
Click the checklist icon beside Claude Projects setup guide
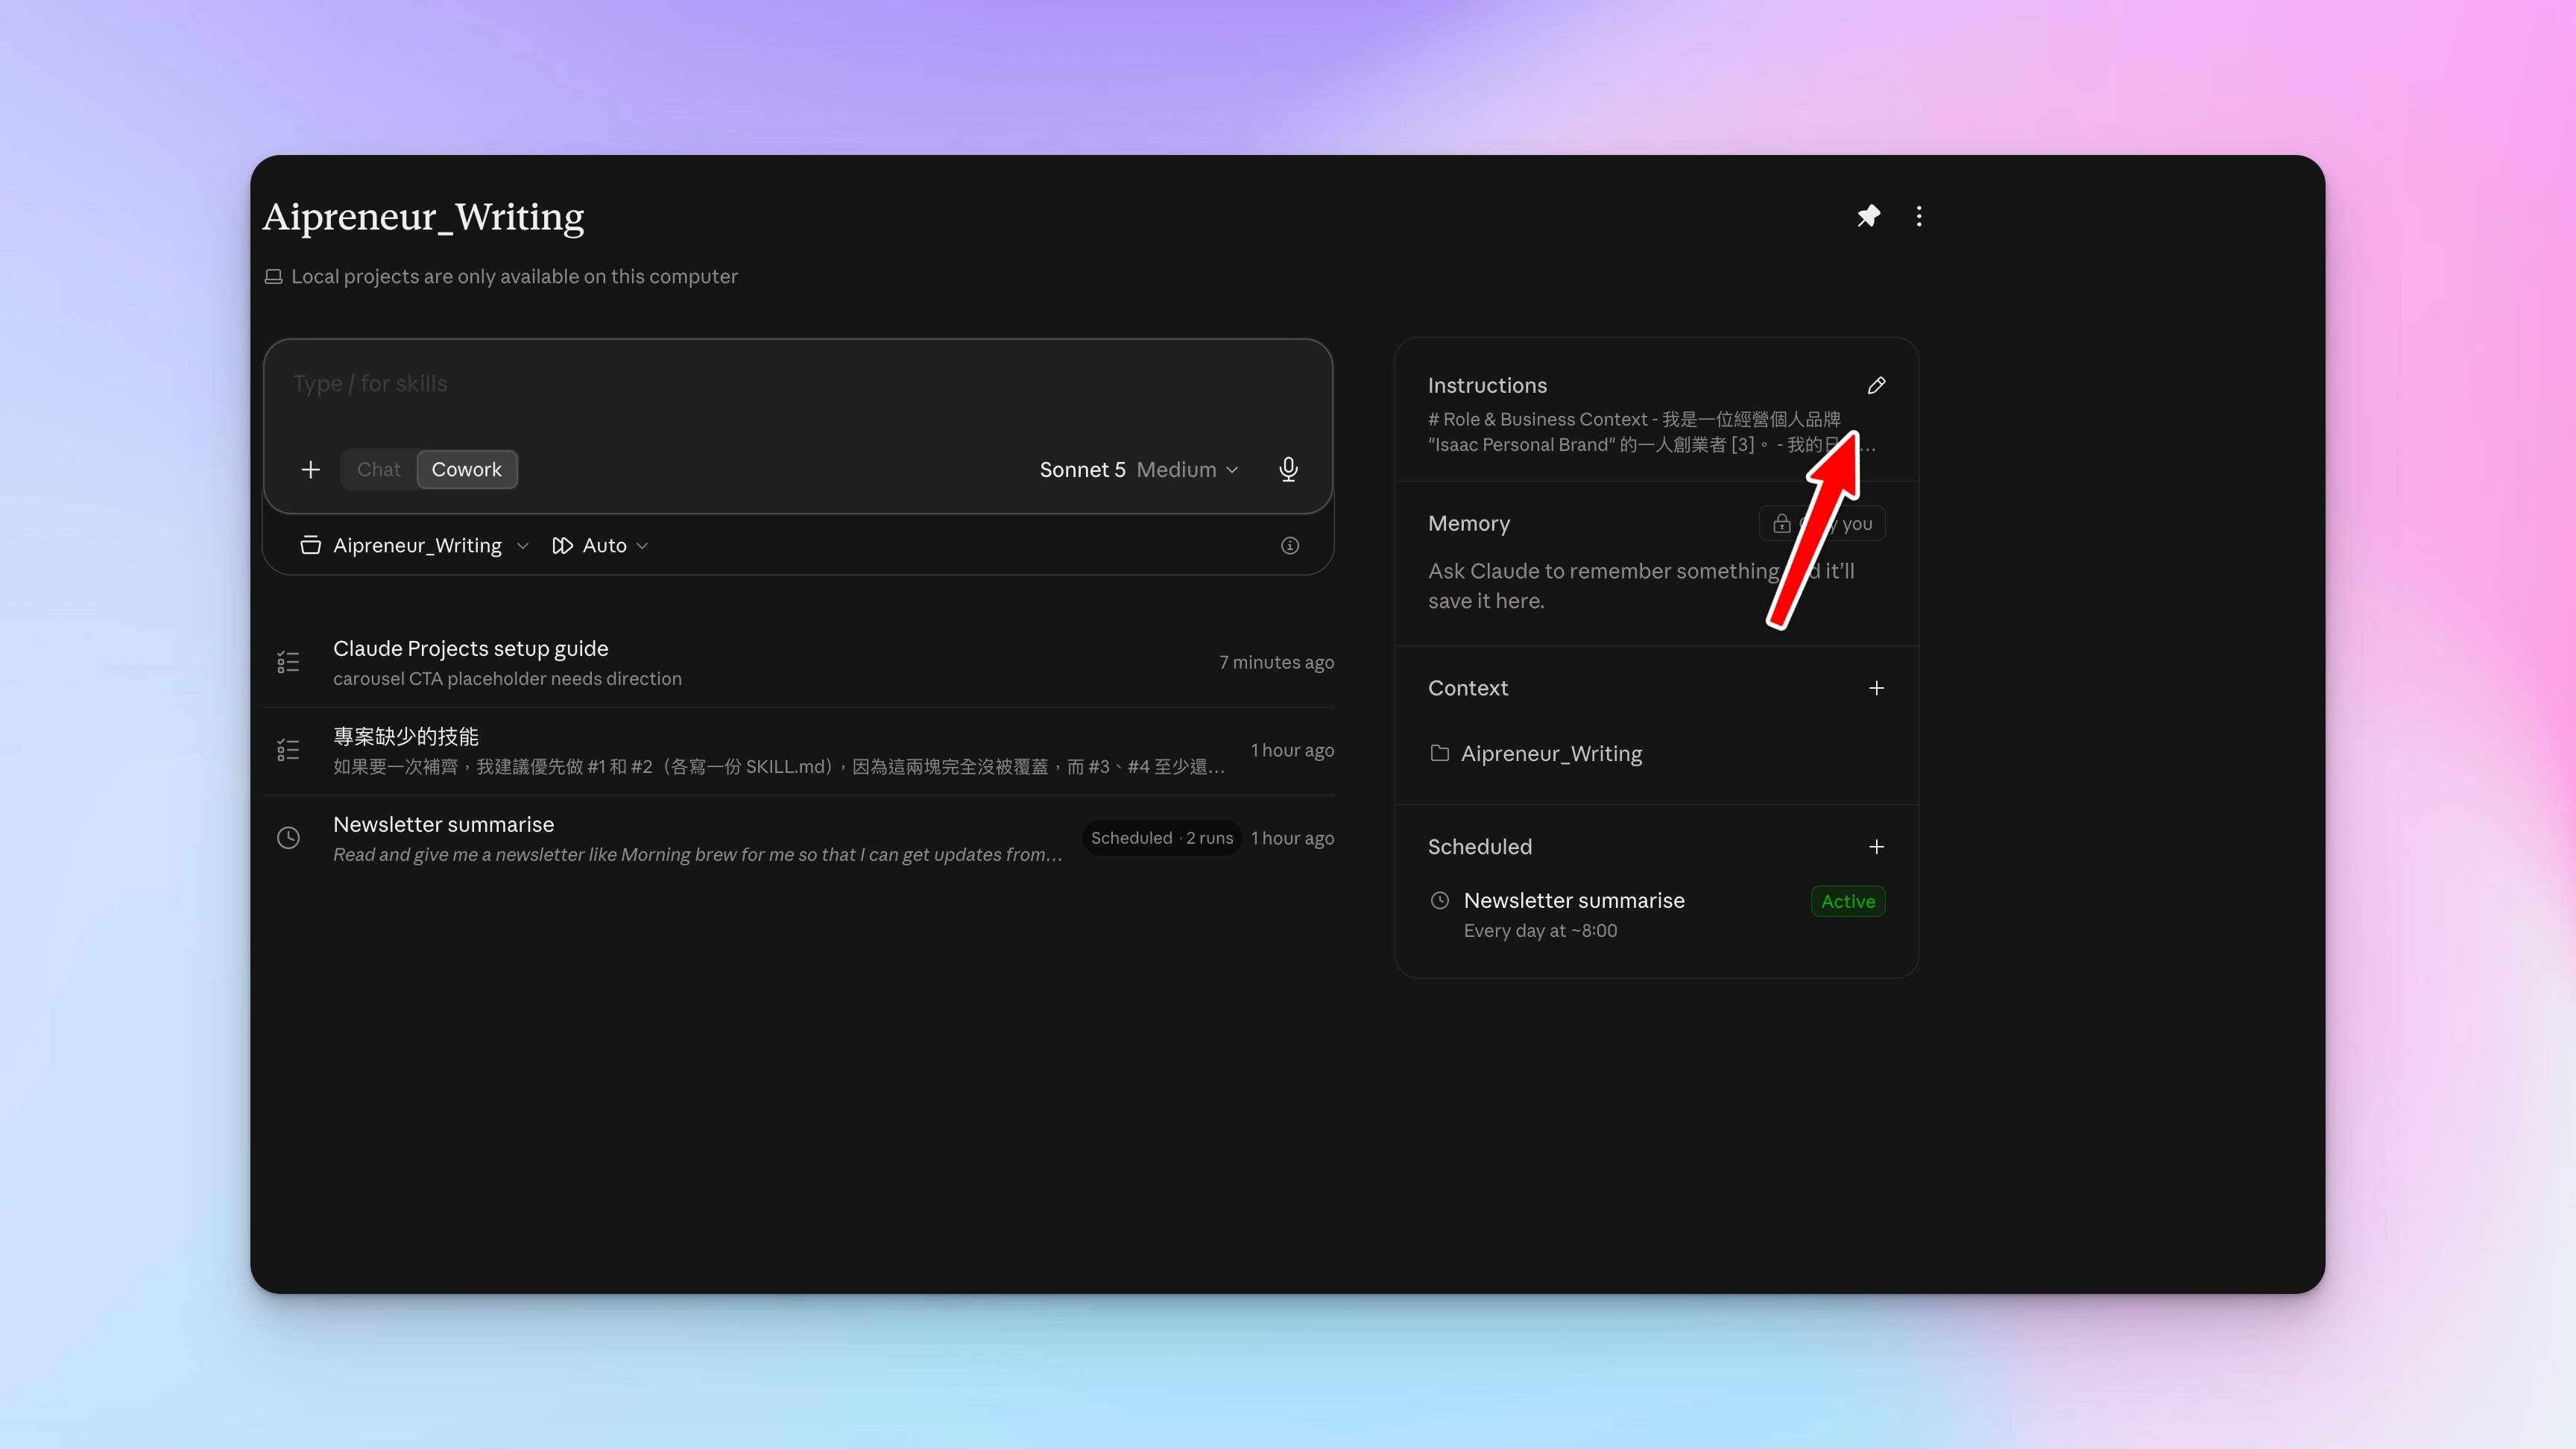pyautogui.click(x=288, y=662)
